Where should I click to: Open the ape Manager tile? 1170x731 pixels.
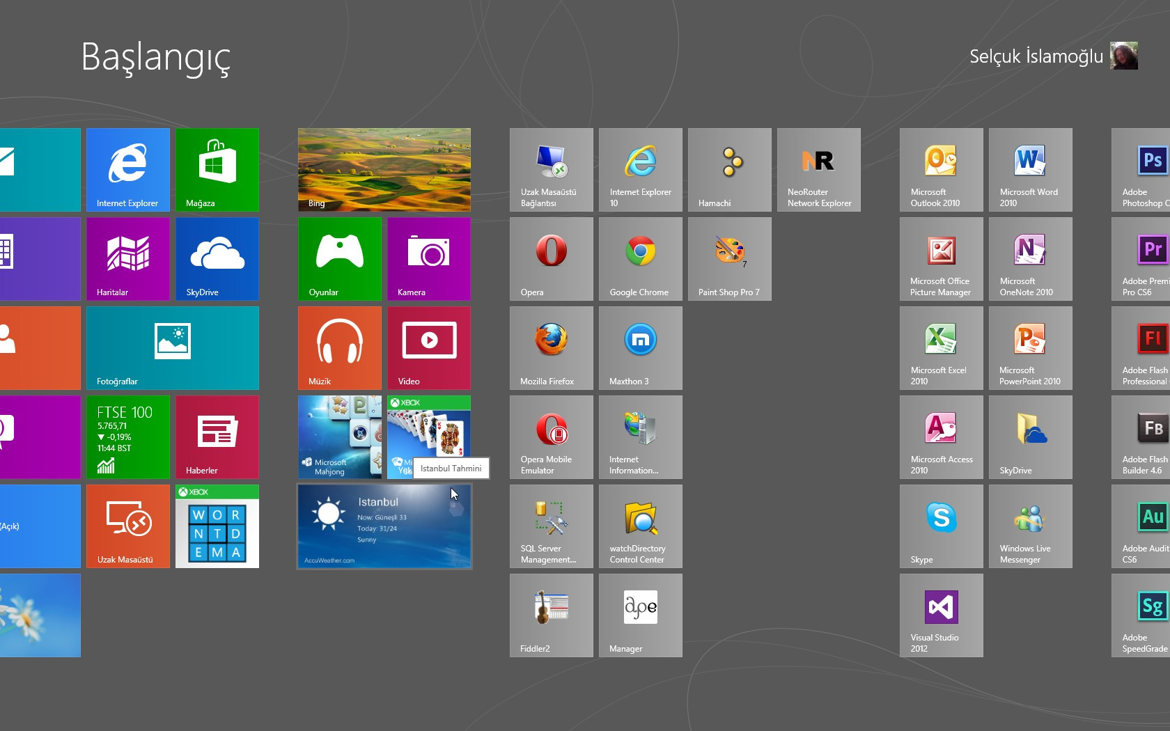coord(641,615)
